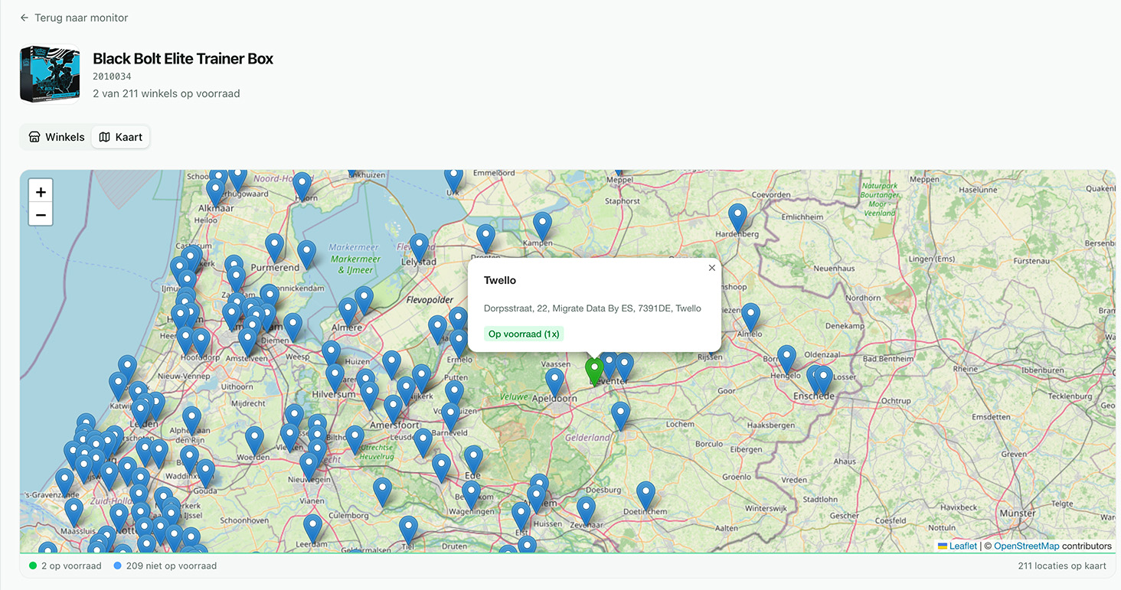Screen dimensions: 1121x590
Task: Close the Twello store popup
Action: tap(712, 268)
